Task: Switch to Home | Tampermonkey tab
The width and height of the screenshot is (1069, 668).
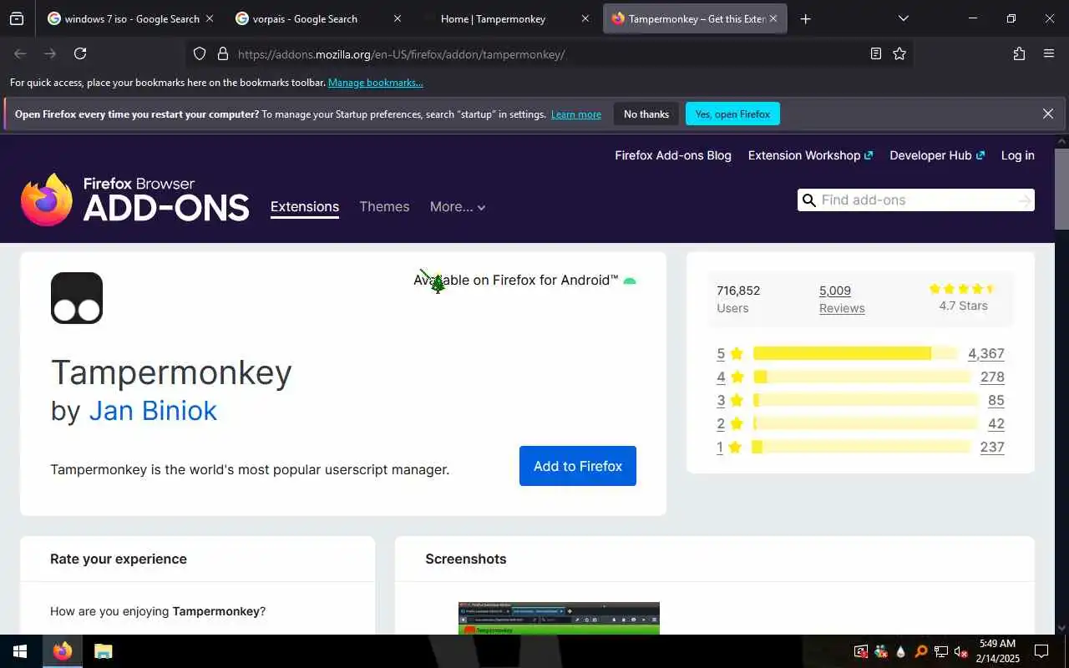Action: click(508, 18)
